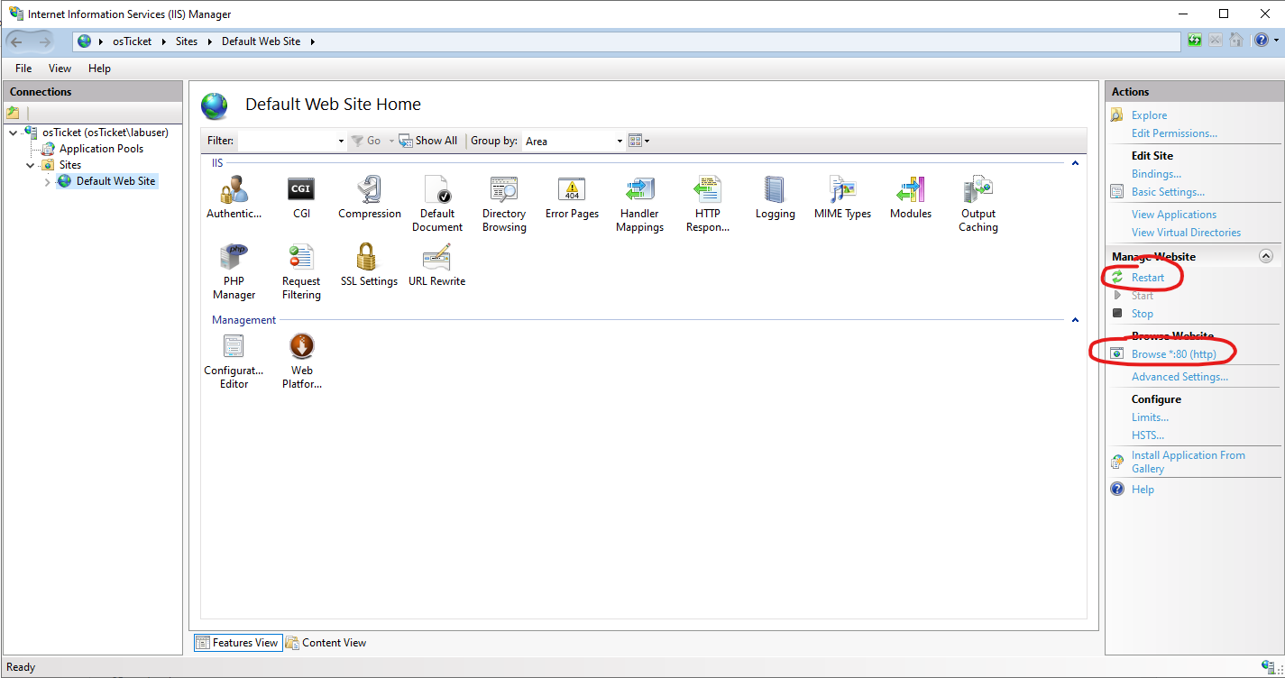
Task: Click the Forward navigation arrow
Action: click(45, 41)
